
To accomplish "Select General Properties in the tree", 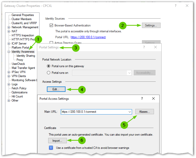I will pyautogui.click(x=23, y=15).
